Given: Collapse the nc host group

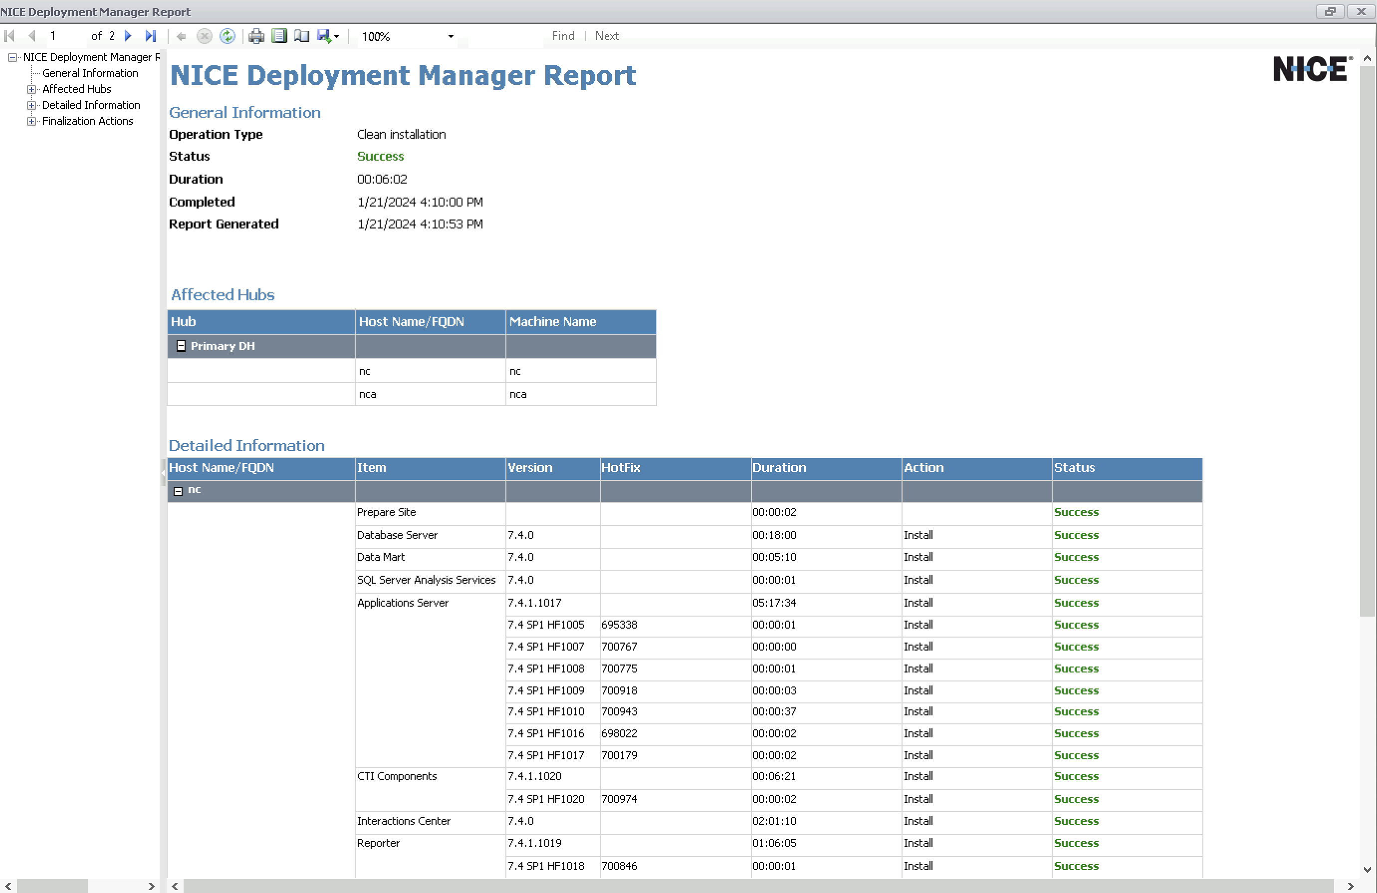Looking at the screenshot, I should (178, 490).
